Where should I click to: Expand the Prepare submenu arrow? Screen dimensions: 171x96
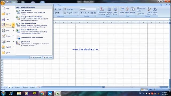13,36
